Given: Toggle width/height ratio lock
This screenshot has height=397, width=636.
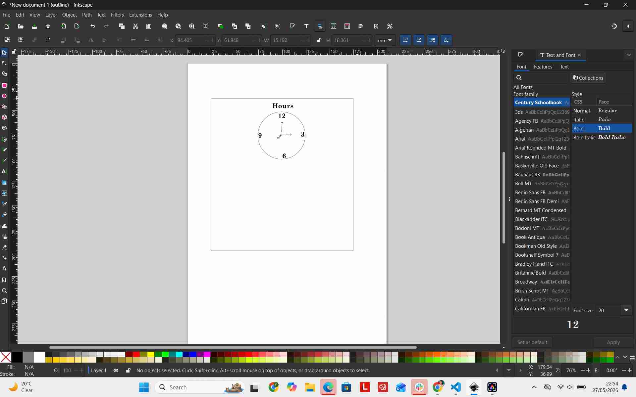Looking at the screenshot, I should (319, 40).
